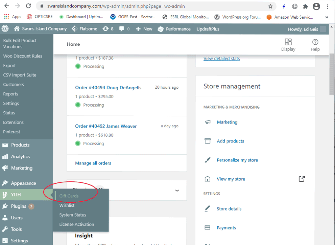
Task: Open the Chrome extensions puzzle icon
Action: (x=306, y=6)
